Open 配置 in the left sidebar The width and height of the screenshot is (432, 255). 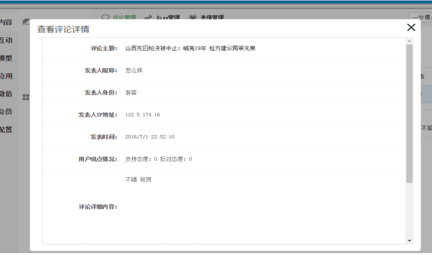pos(6,129)
